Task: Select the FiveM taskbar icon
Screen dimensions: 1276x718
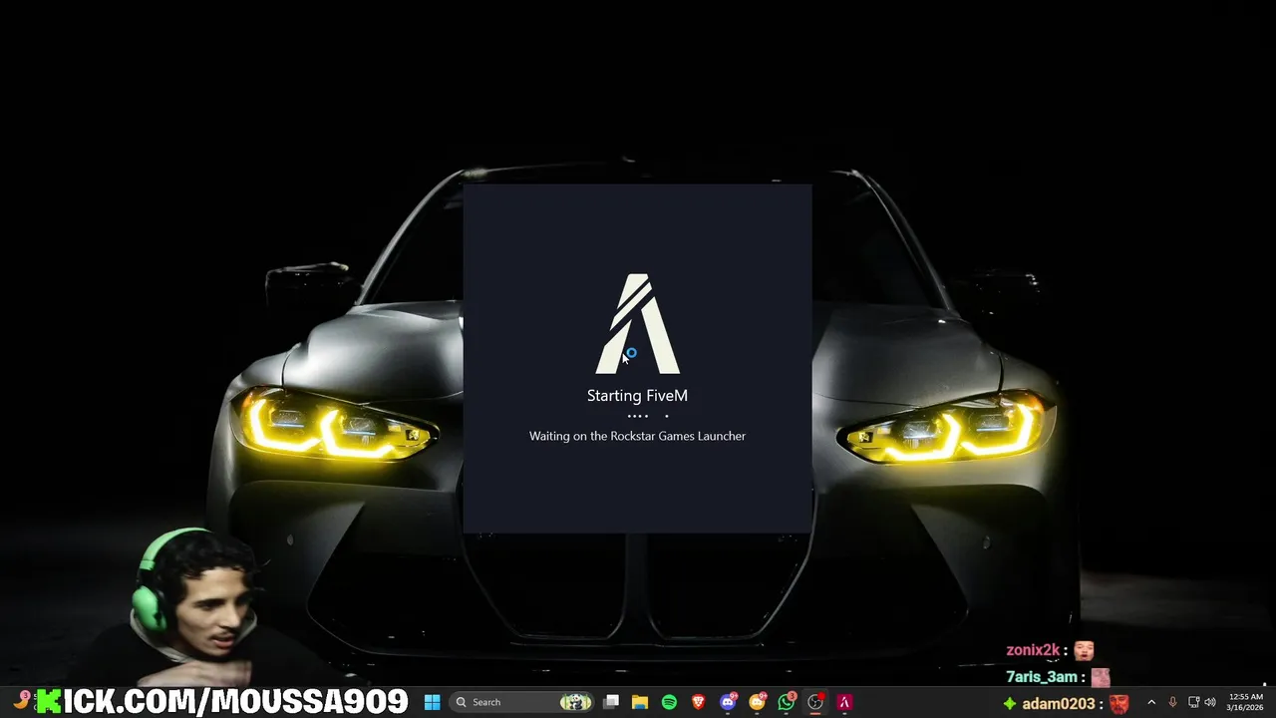Action: (x=844, y=702)
